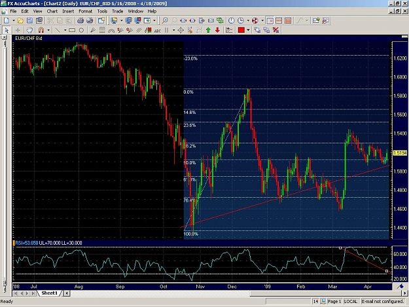
Task: Click the printer icon
Action: click(x=80, y=20)
